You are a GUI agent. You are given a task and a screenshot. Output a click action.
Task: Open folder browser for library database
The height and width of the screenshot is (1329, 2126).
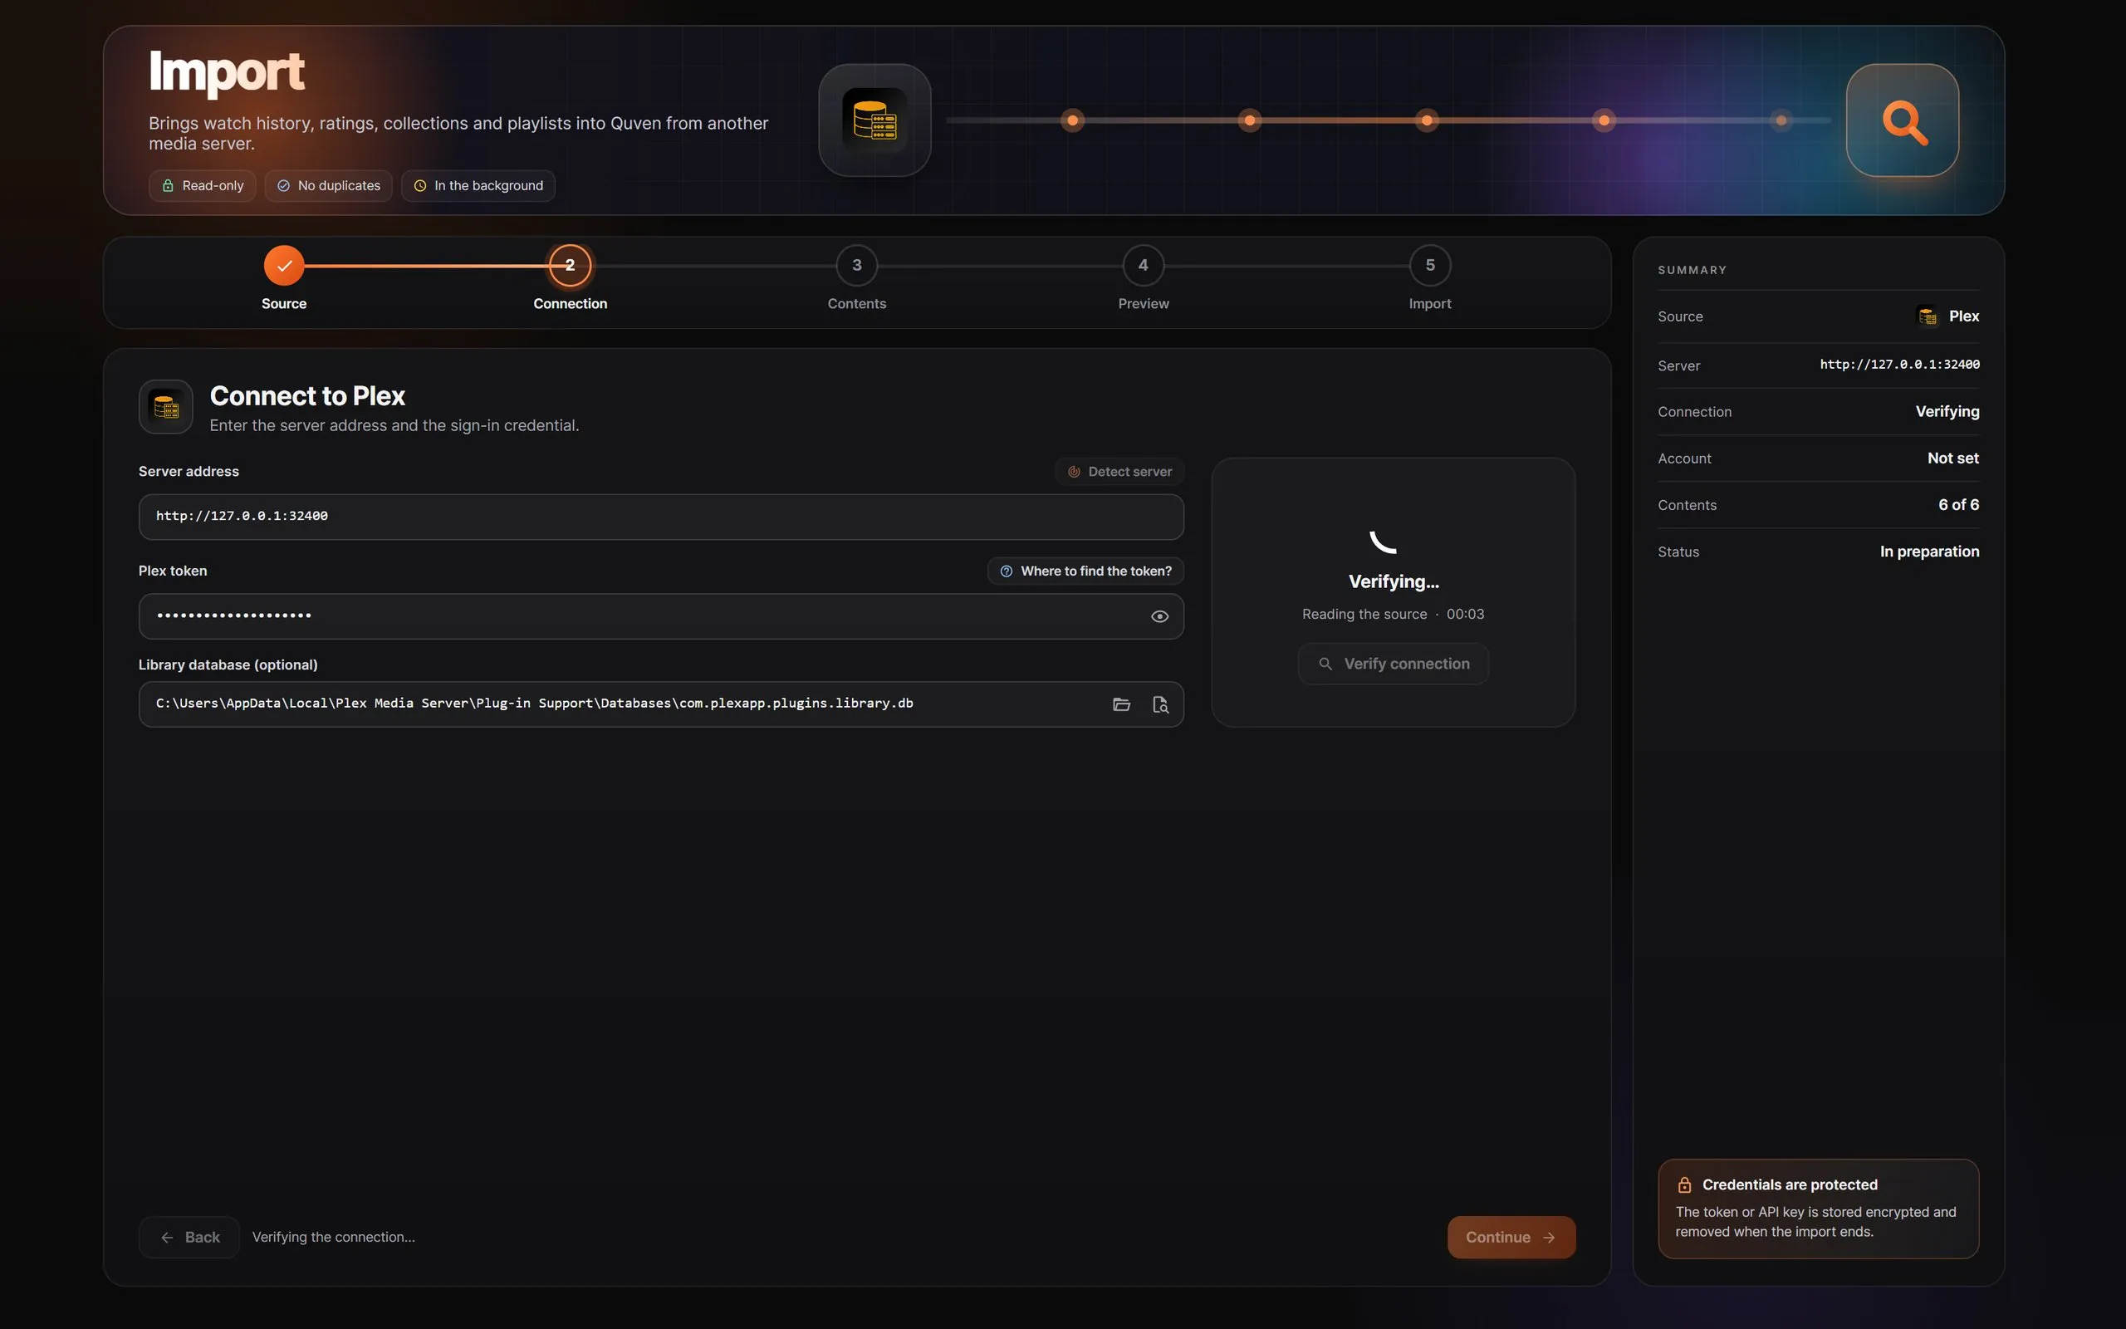[x=1121, y=704]
